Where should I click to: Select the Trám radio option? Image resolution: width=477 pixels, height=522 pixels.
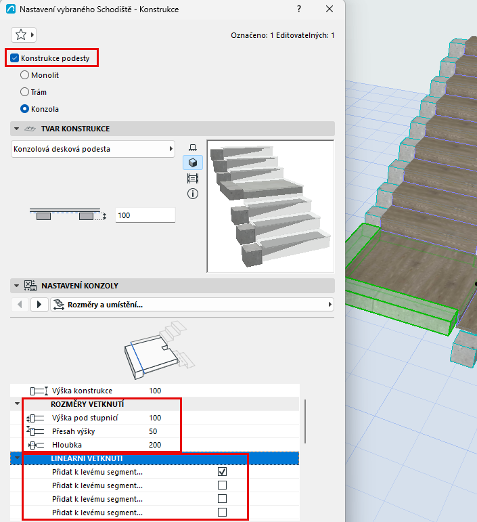(24, 92)
